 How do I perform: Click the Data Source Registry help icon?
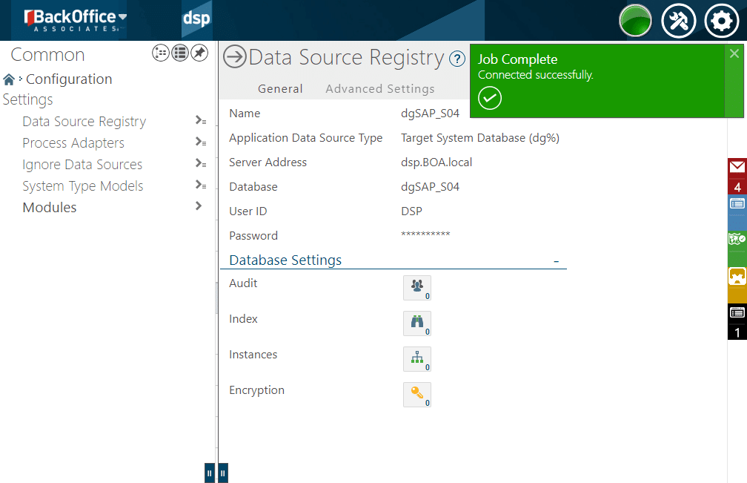tap(457, 59)
